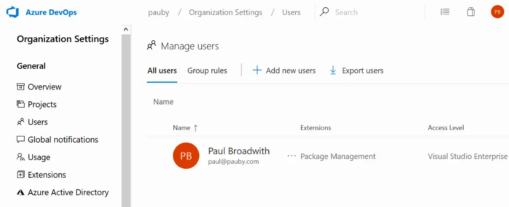Open the marketplace shopping bag icon
The width and height of the screenshot is (509, 207).
coord(471,12)
